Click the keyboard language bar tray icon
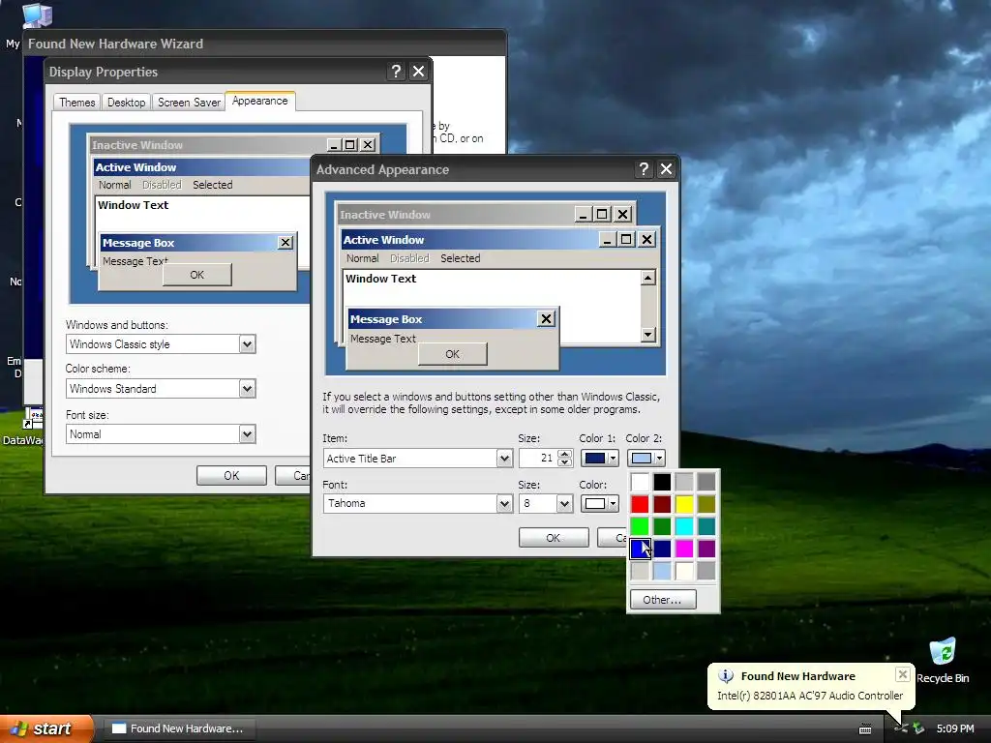The image size is (991, 743). (x=865, y=729)
